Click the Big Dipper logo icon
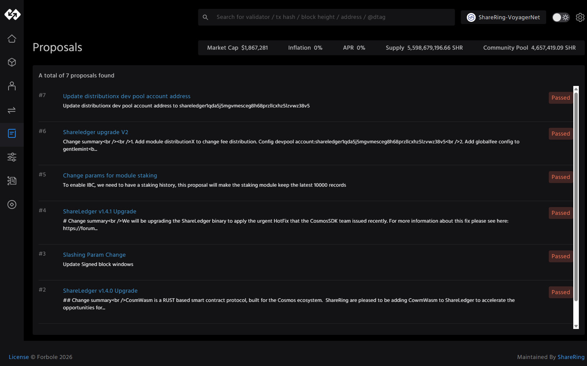 [x=12, y=14]
